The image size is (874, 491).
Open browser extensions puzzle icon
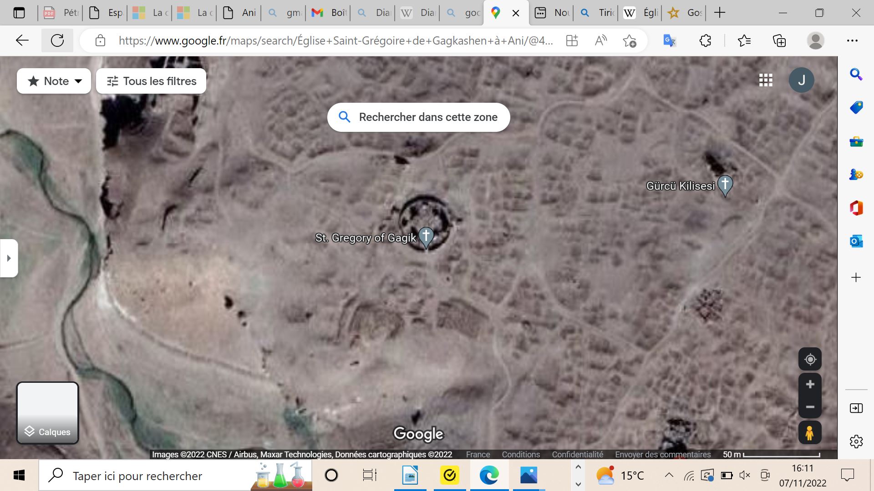[705, 41]
